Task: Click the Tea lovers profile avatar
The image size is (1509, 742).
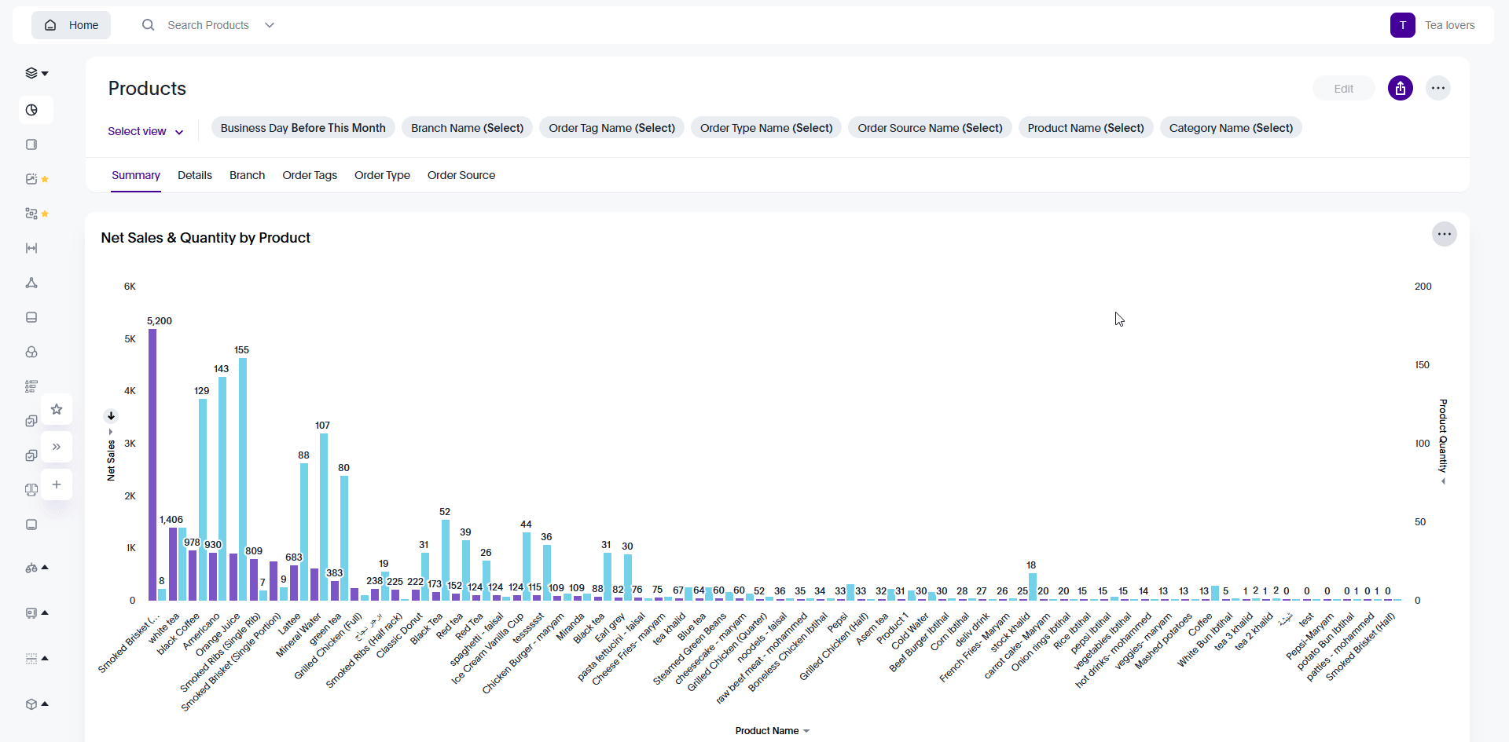Action: tap(1404, 24)
